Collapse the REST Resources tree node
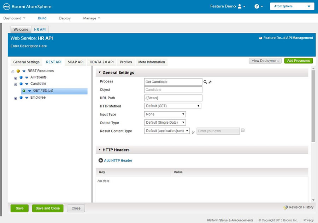Image resolution: width=318 pixels, height=223 pixels. pos(13,72)
